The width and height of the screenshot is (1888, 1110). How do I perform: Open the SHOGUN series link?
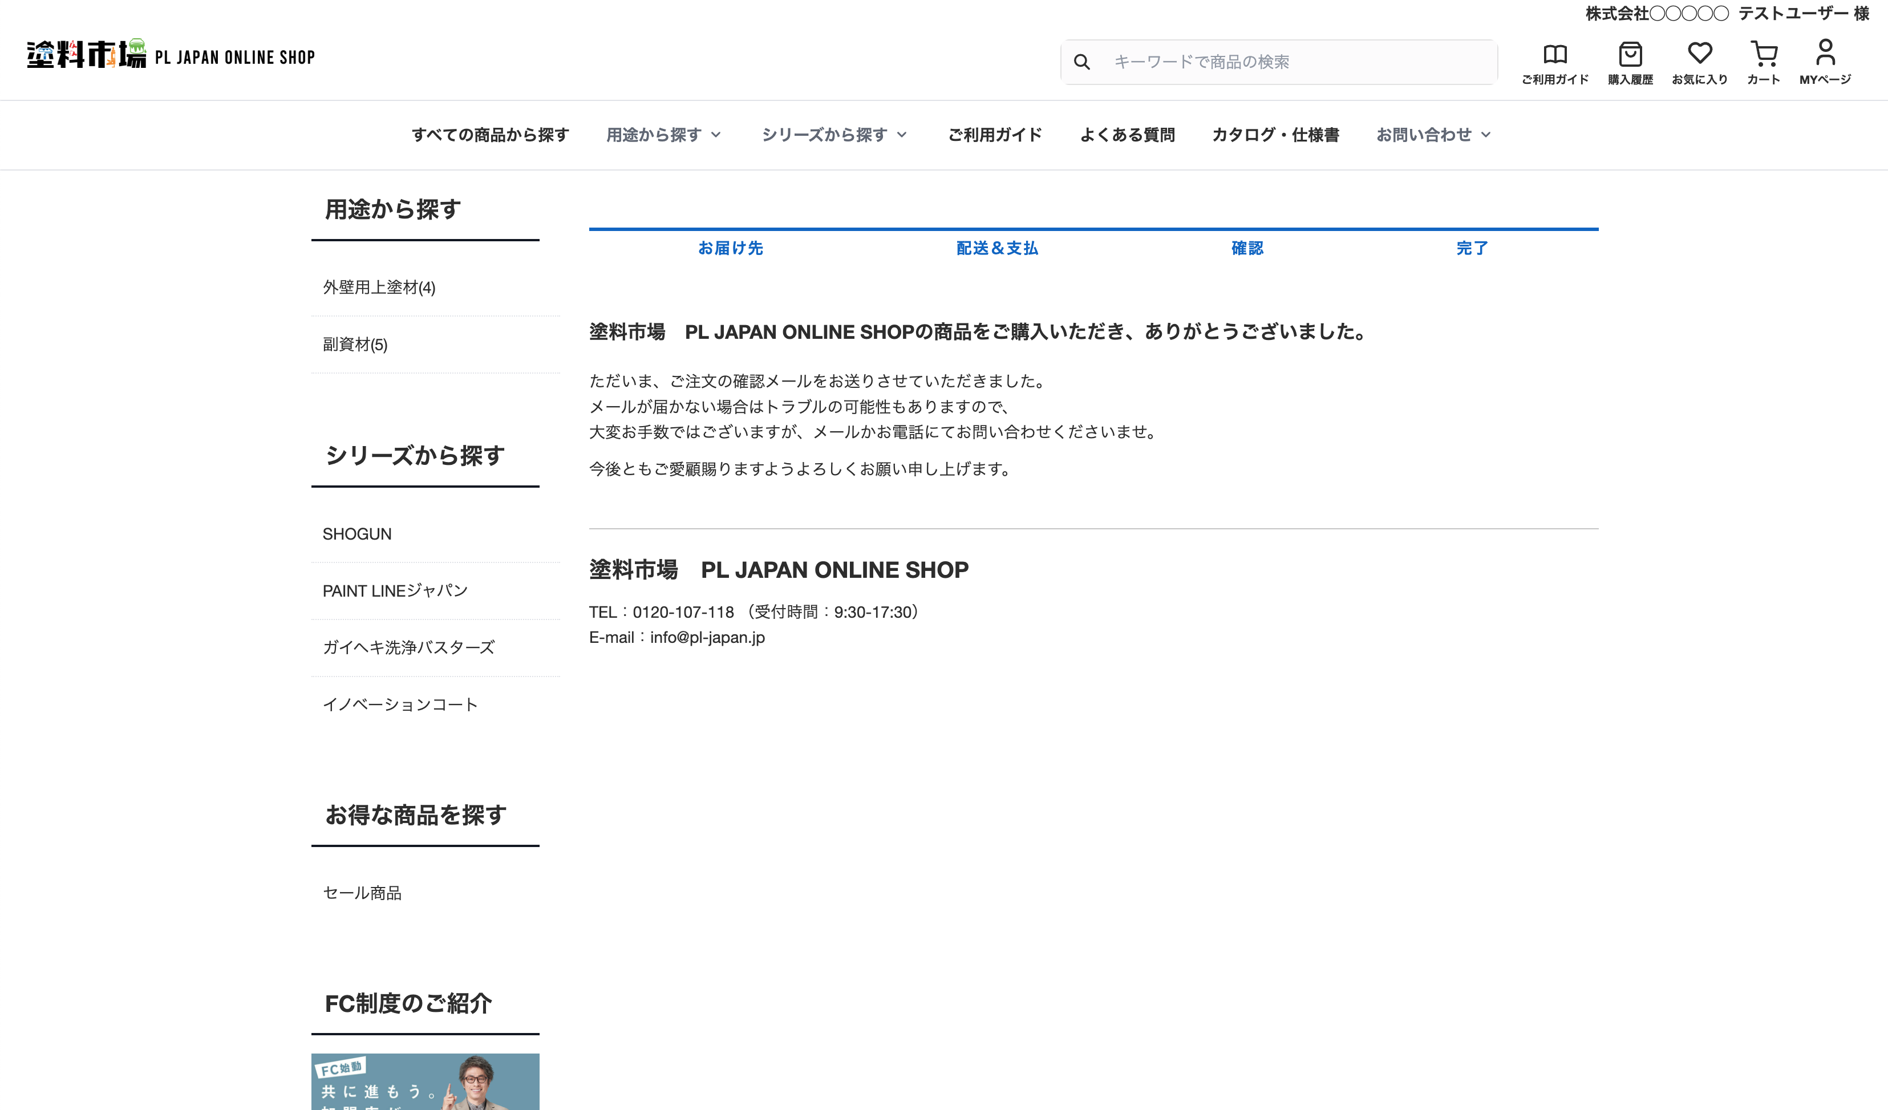coord(356,534)
